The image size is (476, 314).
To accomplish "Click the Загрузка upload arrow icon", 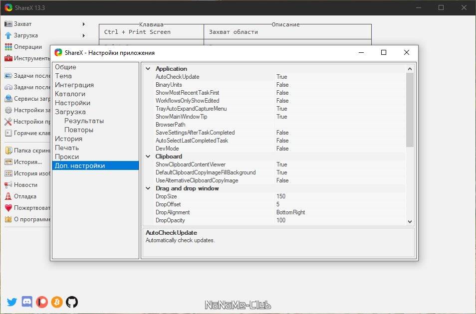I will pyautogui.click(x=8, y=35).
